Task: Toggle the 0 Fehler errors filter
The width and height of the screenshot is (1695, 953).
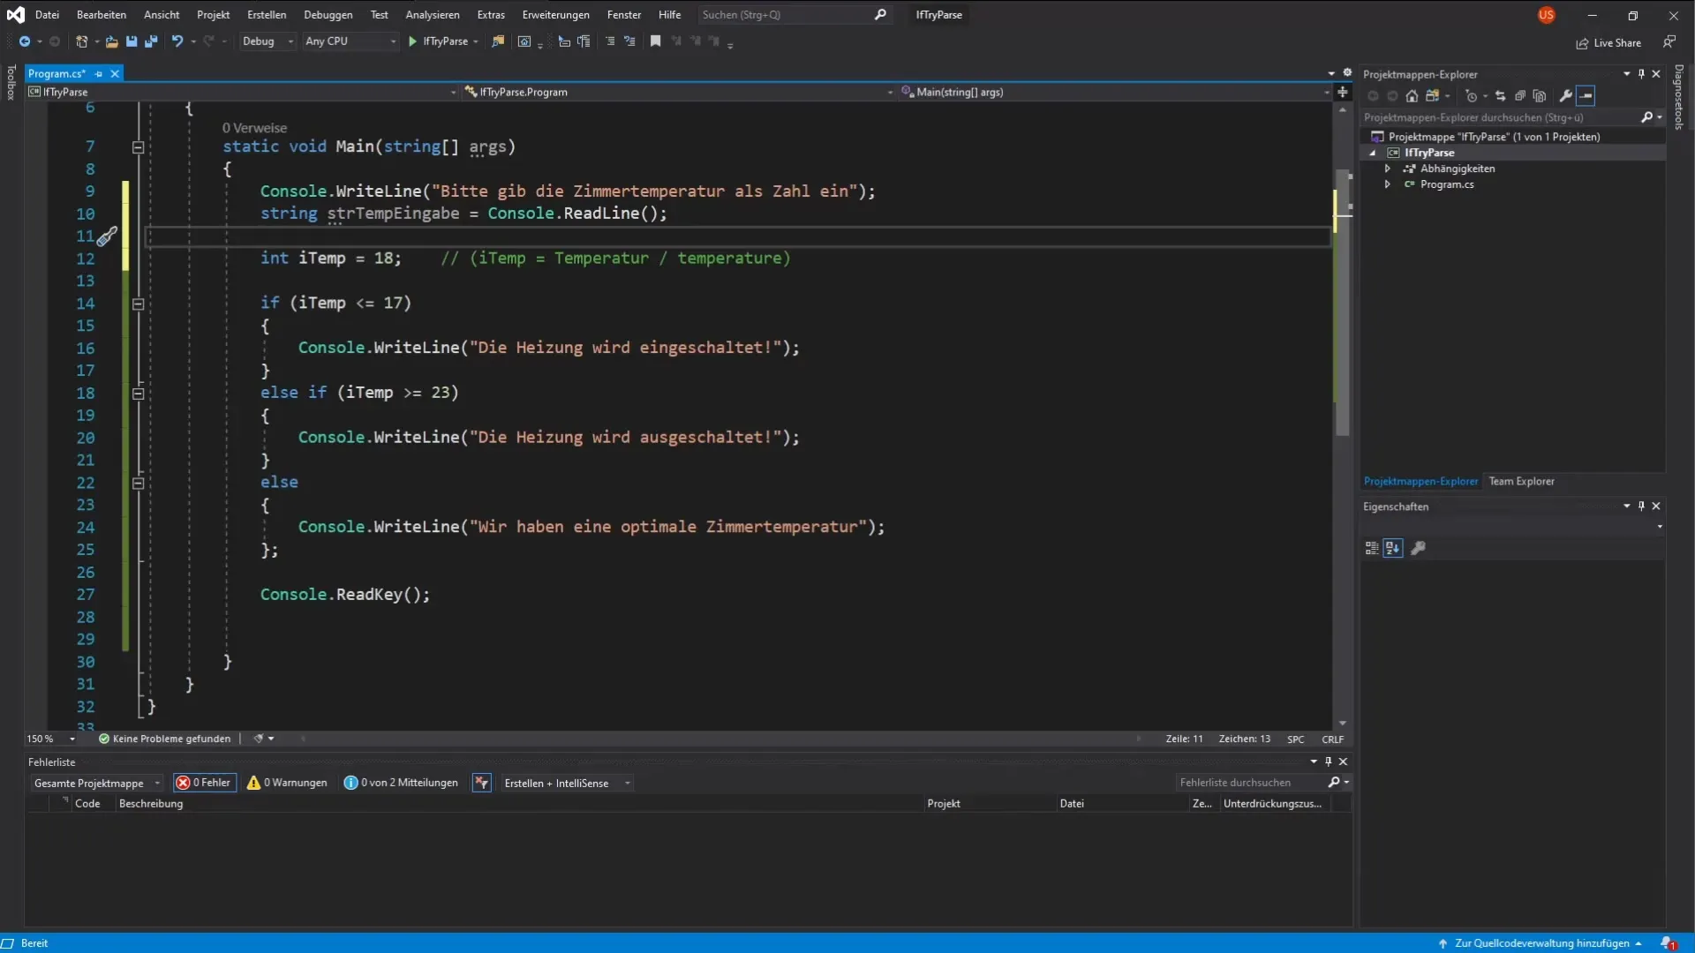Action: point(205,783)
